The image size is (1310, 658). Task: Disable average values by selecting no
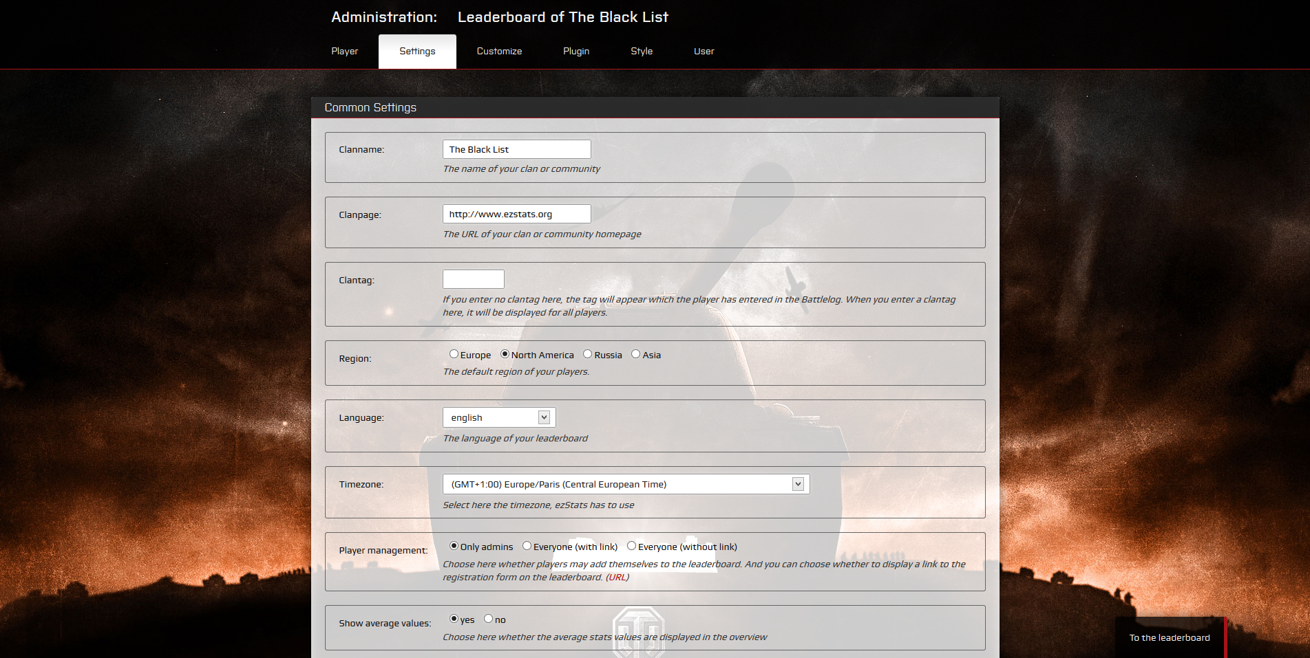(x=488, y=618)
